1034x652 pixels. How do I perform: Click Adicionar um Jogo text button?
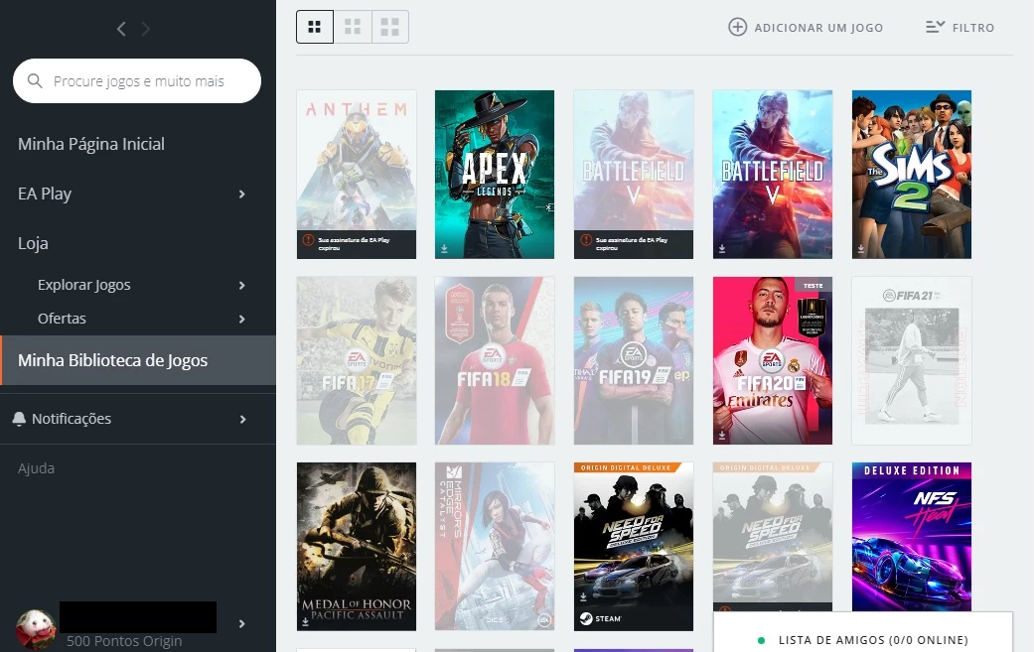click(818, 28)
